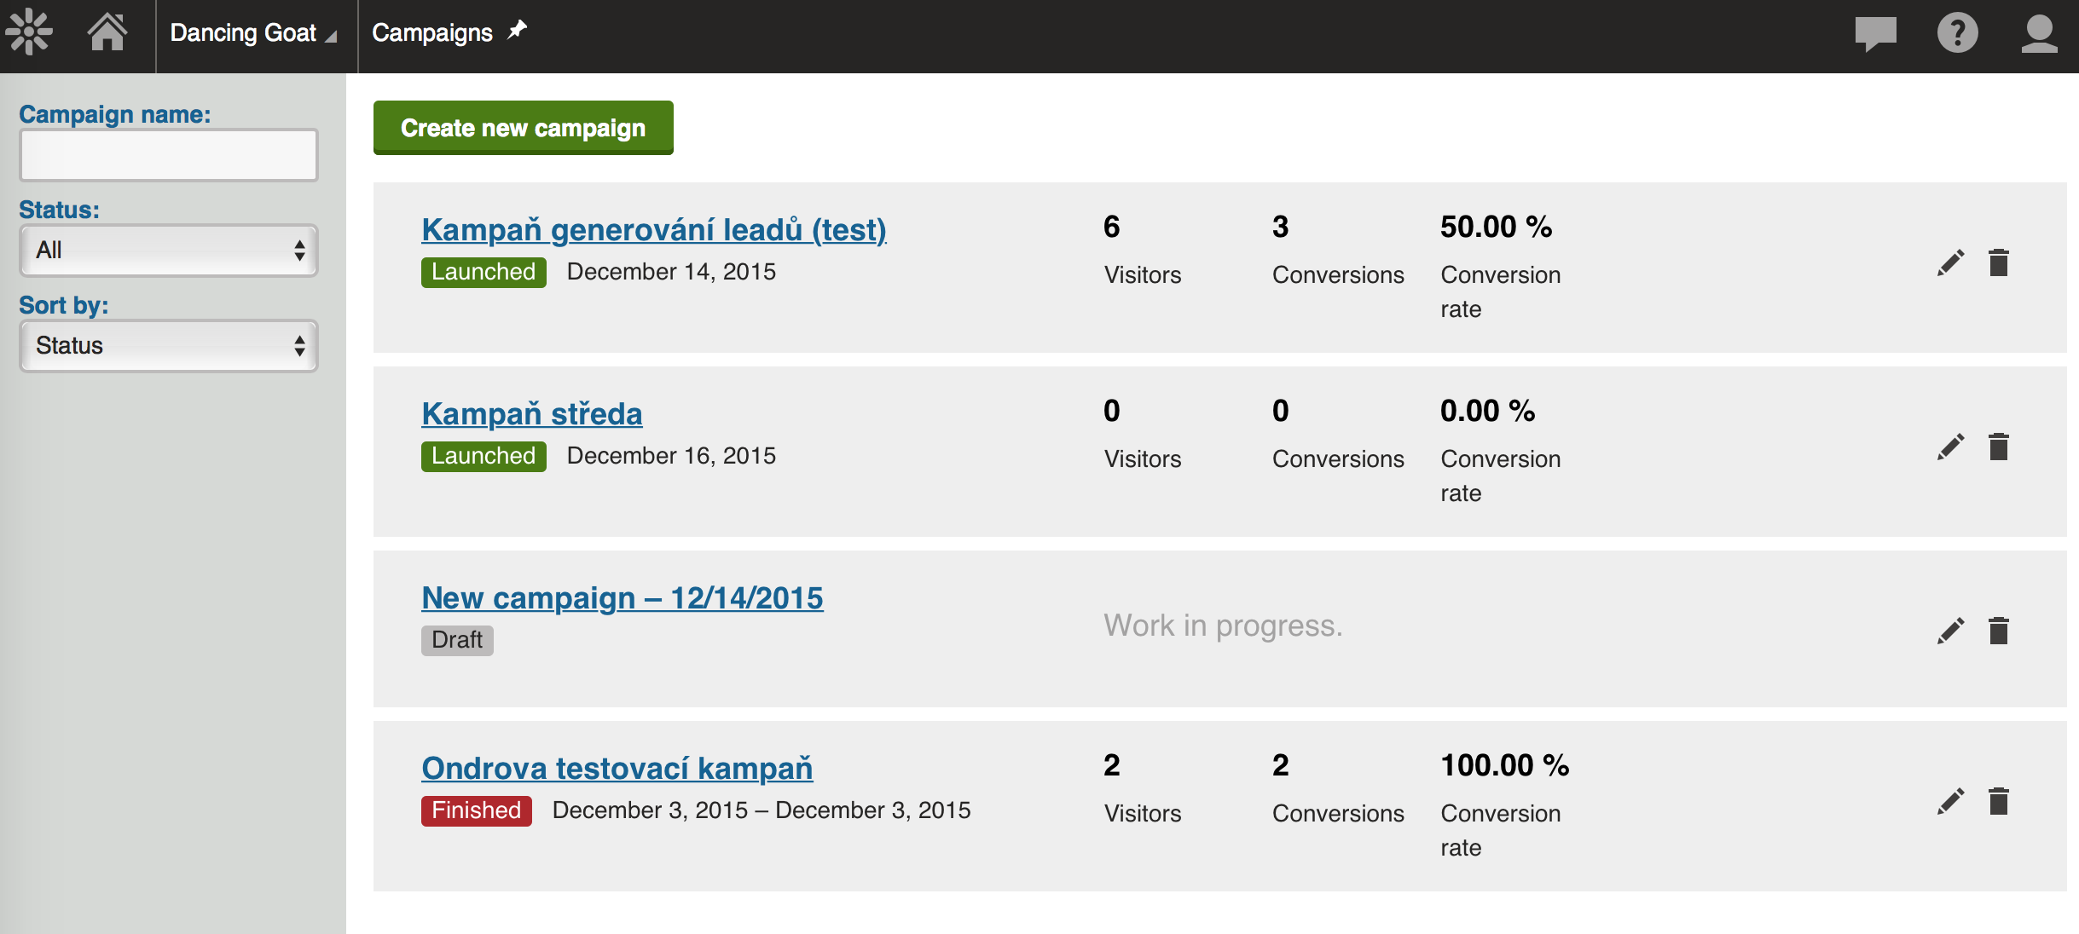Edit Ondrova testovací kampaň

pos(1950,802)
